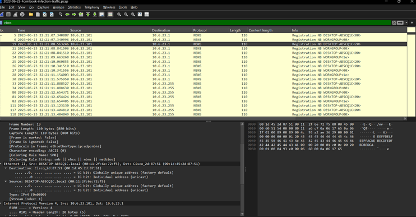This screenshot has width=416, height=217.
Task: Open recent display filters dropdown
Action: (x=406, y=23)
